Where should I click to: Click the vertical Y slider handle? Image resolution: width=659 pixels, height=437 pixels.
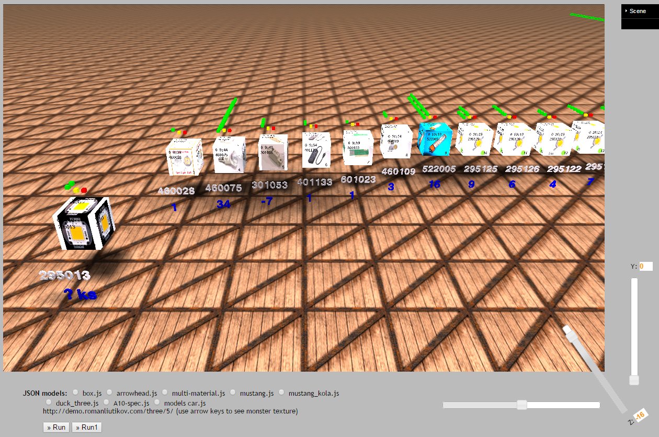click(x=633, y=381)
